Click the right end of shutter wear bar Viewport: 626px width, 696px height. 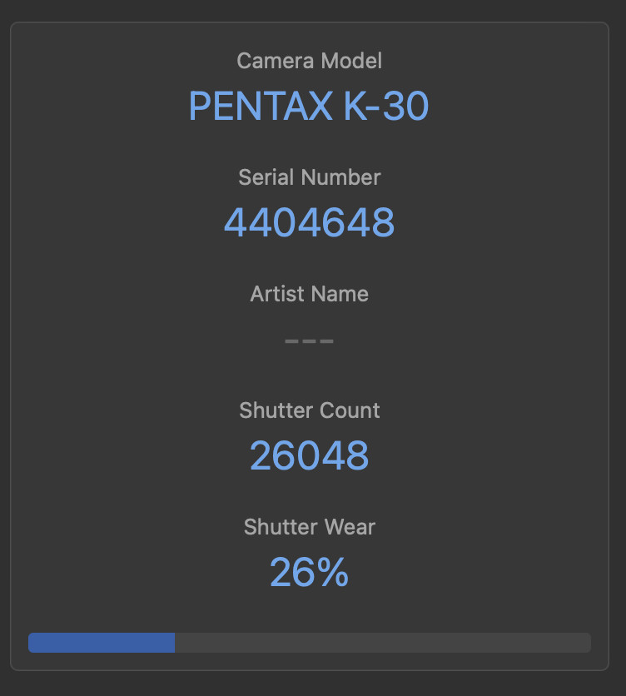click(x=587, y=643)
